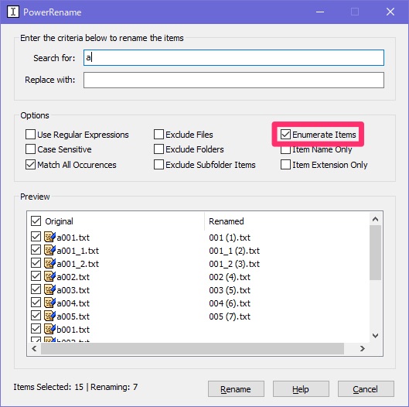Click the file icon next to a002.txt
This screenshot has height=407, width=409.
pyautogui.click(x=49, y=276)
